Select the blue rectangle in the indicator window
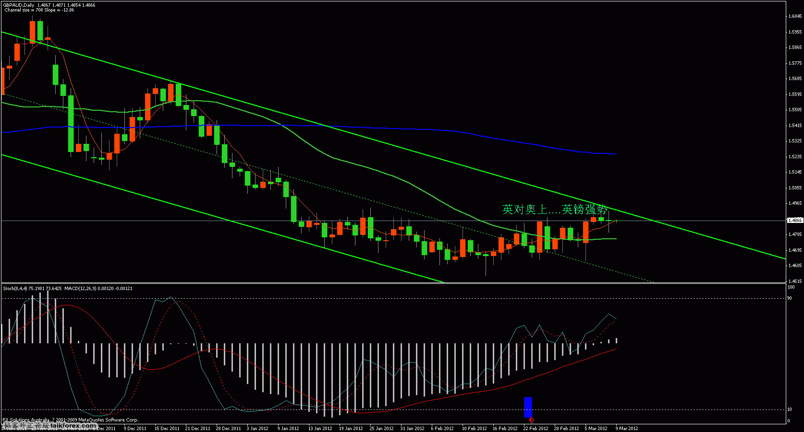This screenshot has width=804, height=432. 528,407
